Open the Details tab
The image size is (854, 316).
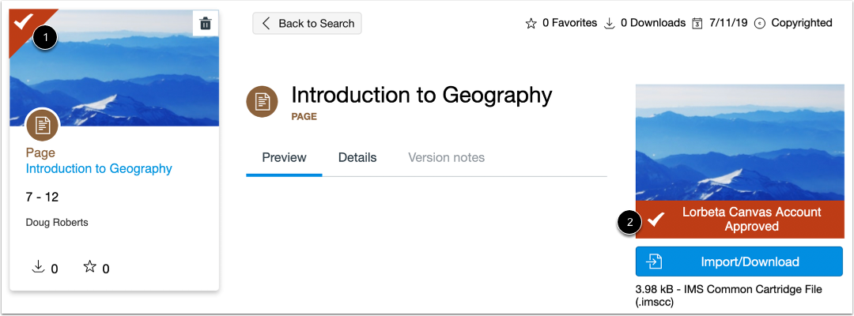tap(357, 157)
